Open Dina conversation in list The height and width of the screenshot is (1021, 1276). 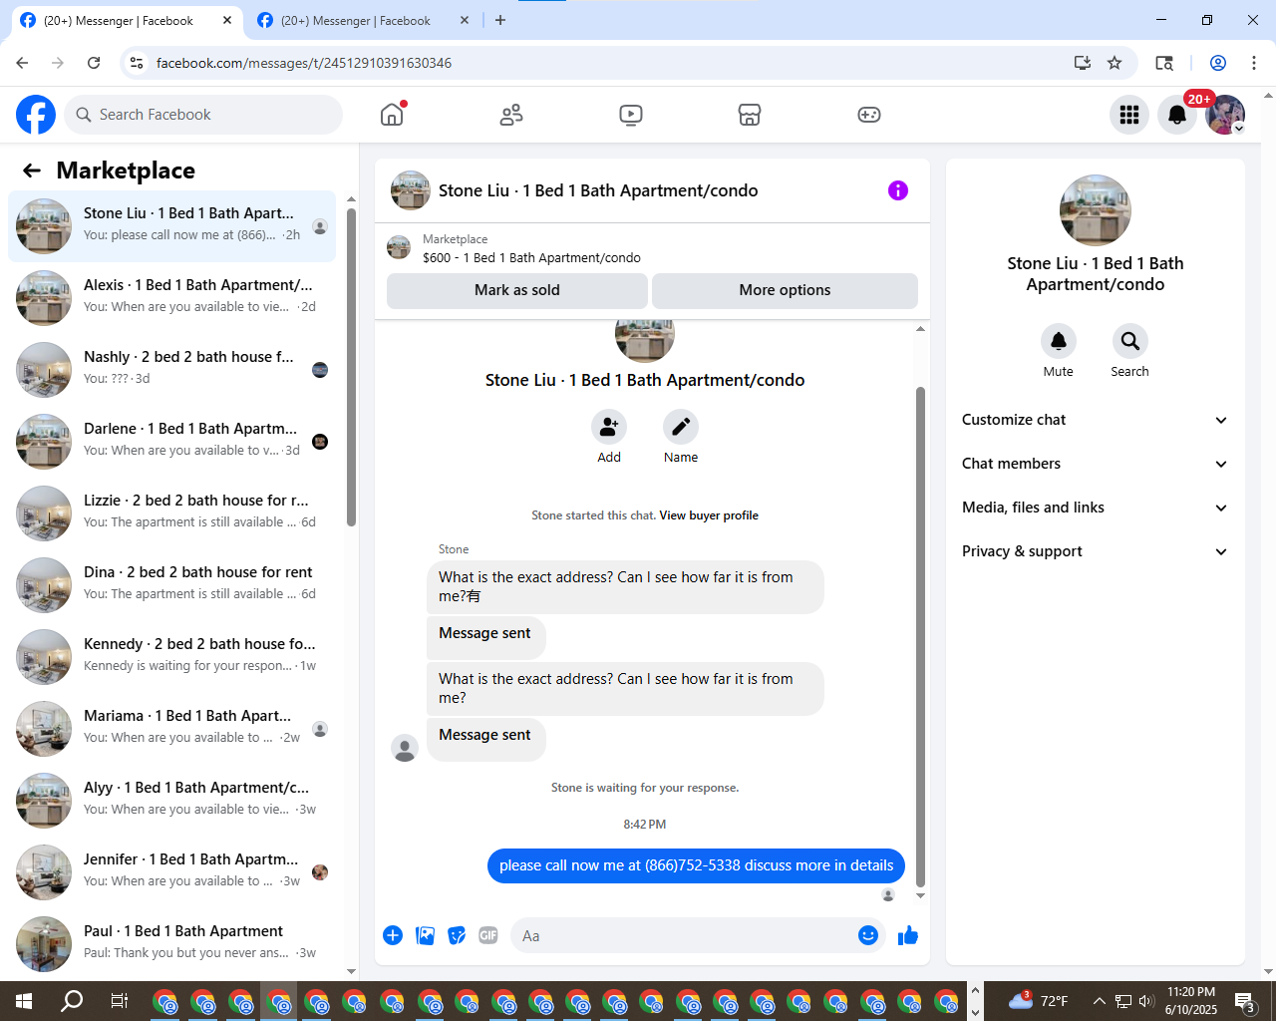[x=171, y=585]
